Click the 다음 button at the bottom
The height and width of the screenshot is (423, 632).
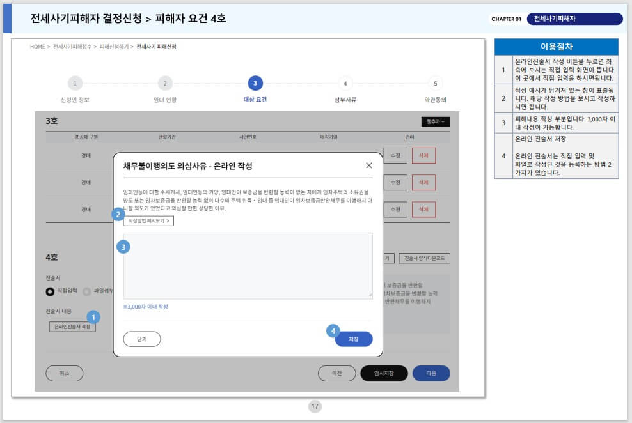click(x=431, y=373)
